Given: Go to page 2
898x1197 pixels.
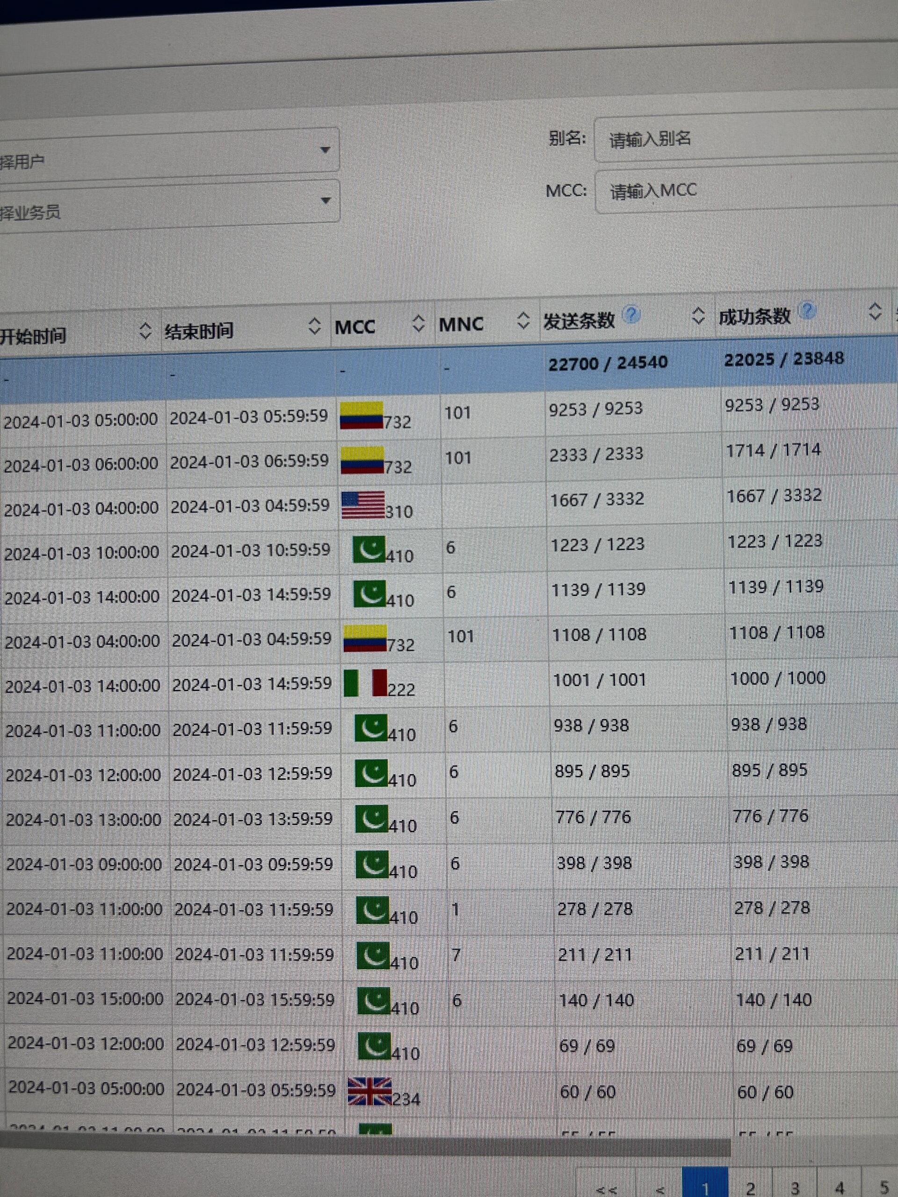Looking at the screenshot, I should tap(750, 1186).
